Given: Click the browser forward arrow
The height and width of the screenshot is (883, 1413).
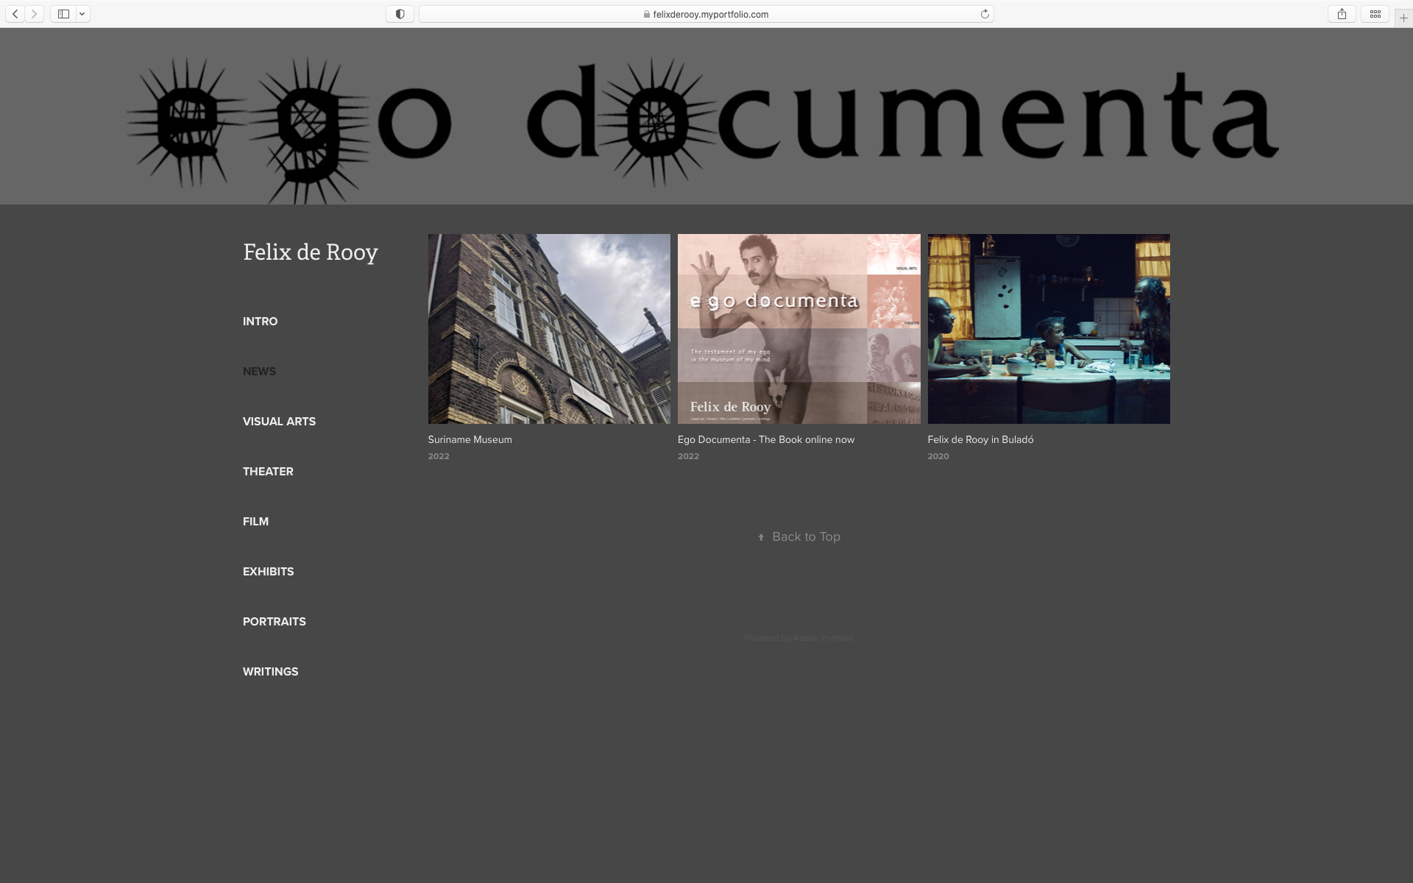Looking at the screenshot, I should [x=34, y=14].
